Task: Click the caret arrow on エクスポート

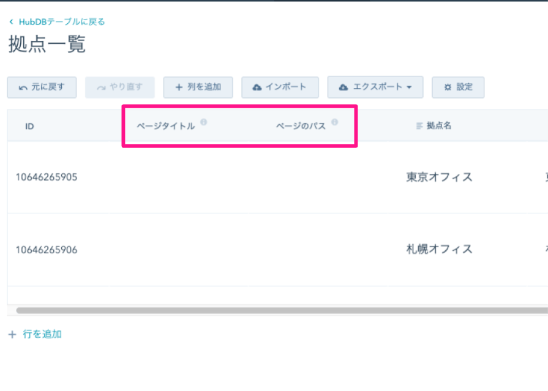Action: pyautogui.click(x=409, y=88)
